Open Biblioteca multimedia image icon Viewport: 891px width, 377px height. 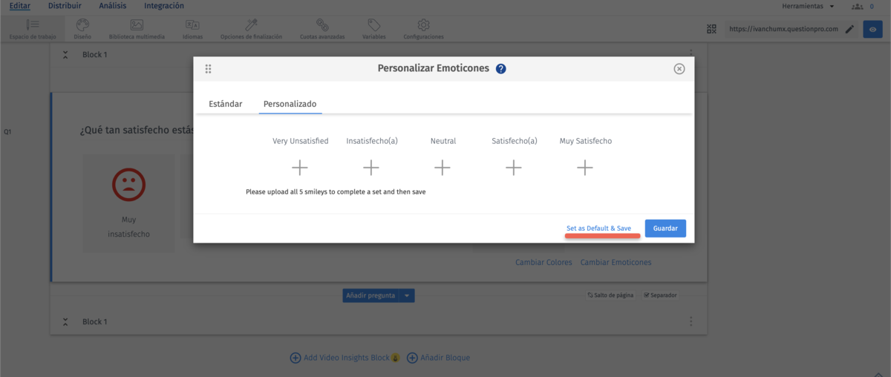pos(137,25)
